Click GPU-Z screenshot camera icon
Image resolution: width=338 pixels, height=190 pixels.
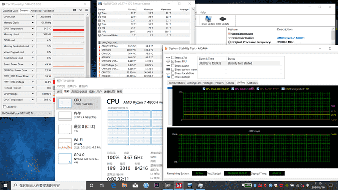[x=74, y=10]
